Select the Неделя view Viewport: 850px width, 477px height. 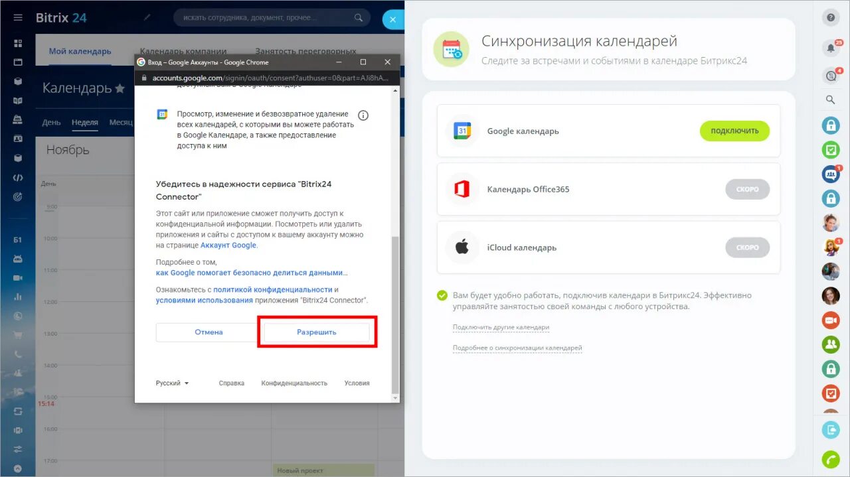[85, 122]
